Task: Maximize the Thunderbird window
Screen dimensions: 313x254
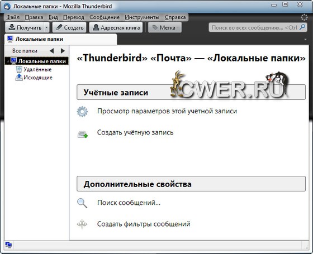Action: [x=285, y=4]
